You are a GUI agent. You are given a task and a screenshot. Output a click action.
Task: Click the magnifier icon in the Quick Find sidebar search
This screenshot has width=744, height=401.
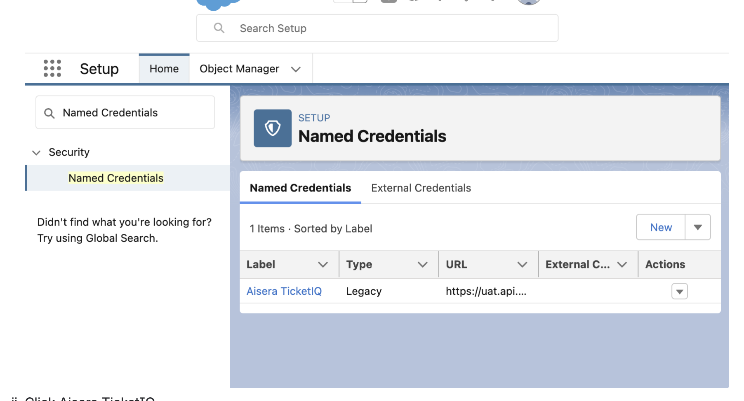[49, 113]
